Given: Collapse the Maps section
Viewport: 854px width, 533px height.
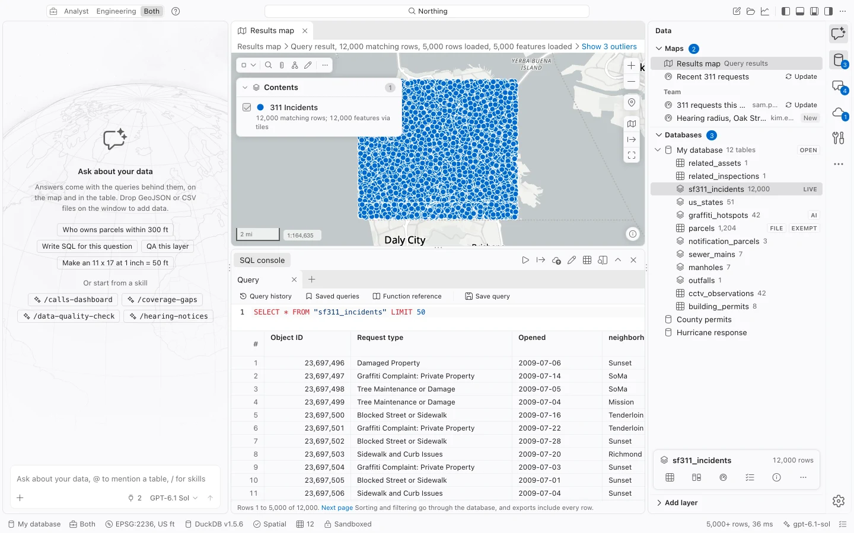Looking at the screenshot, I should (x=659, y=49).
